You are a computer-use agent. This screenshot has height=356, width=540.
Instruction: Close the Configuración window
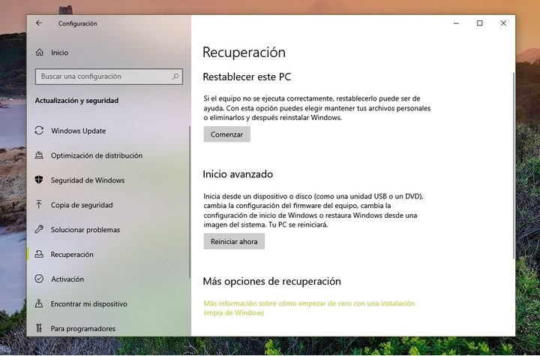(503, 23)
